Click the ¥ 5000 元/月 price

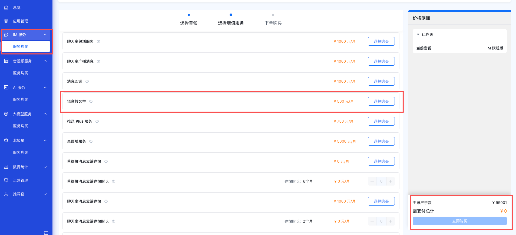click(345, 141)
